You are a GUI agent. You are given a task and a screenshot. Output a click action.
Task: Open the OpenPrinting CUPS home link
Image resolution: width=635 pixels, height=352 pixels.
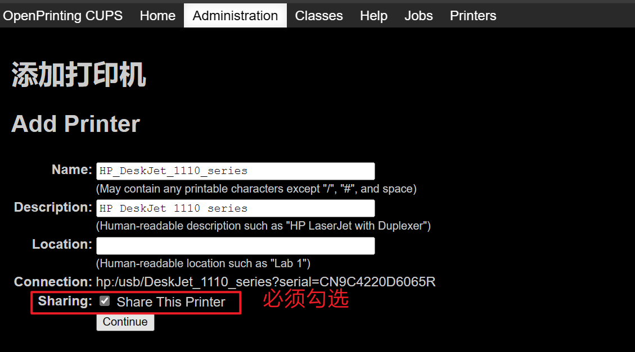click(x=62, y=16)
